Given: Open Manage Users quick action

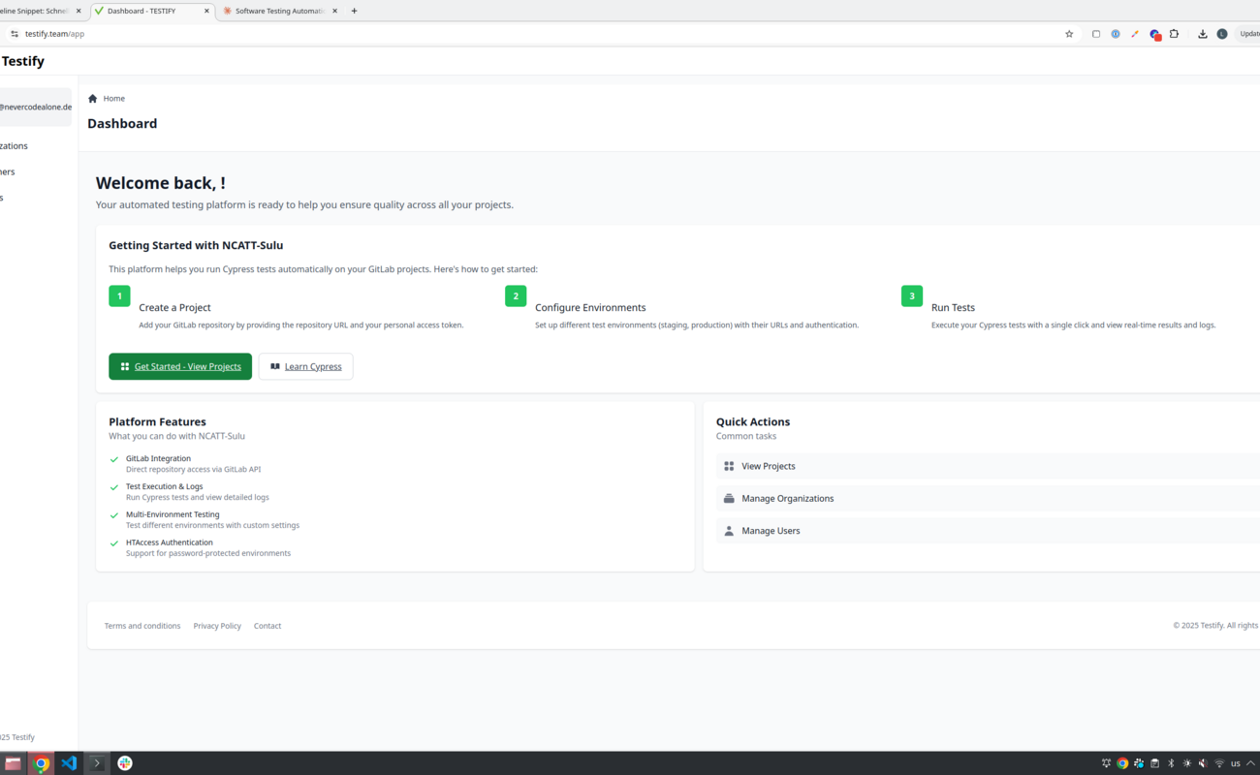Looking at the screenshot, I should (x=988, y=531).
